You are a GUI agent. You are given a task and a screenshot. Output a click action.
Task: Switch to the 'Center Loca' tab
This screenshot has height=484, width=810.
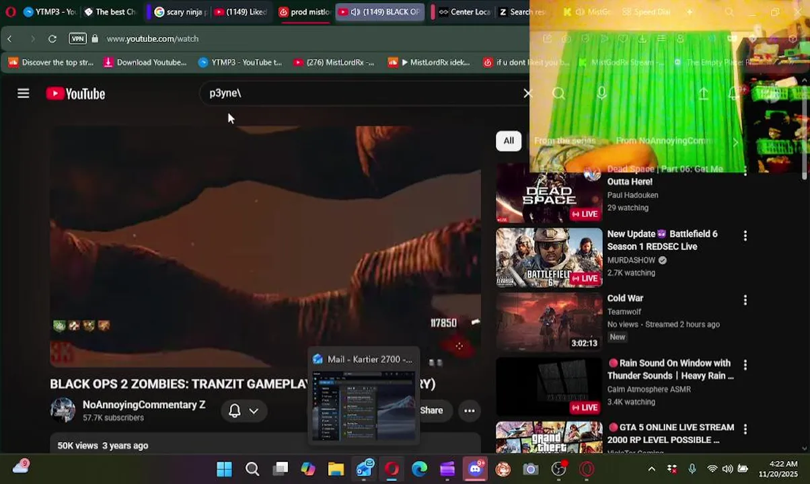tap(464, 12)
